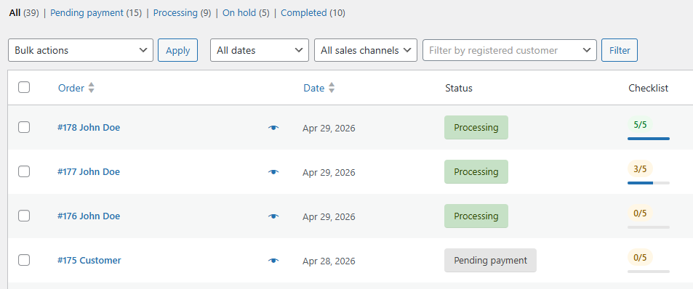Preview order #178 with the eye icon

[x=273, y=128]
